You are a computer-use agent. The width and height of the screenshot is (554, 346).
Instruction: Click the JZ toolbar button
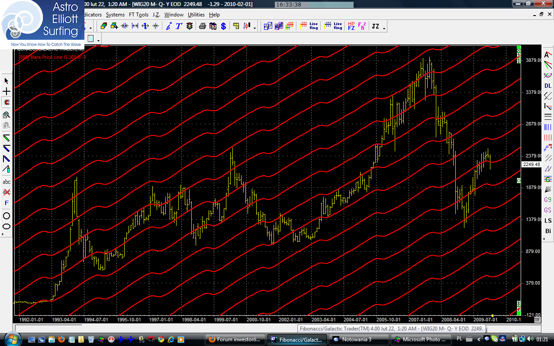click(375, 26)
